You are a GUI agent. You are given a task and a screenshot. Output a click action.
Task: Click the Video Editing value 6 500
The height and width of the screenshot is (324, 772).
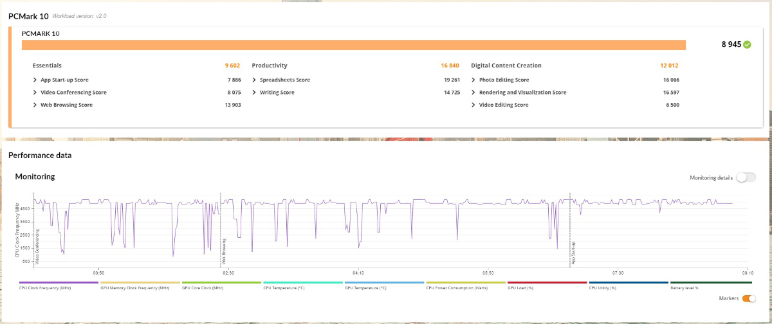click(x=672, y=105)
